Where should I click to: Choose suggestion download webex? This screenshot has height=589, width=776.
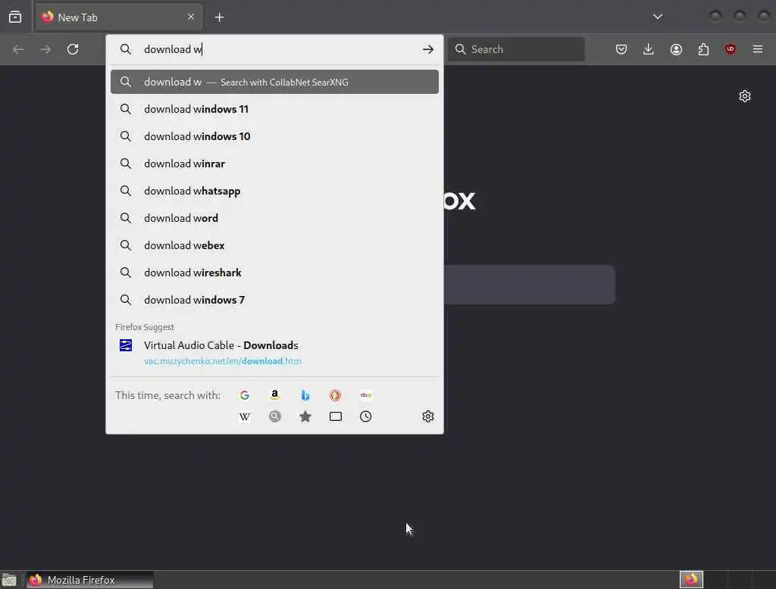(274, 245)
